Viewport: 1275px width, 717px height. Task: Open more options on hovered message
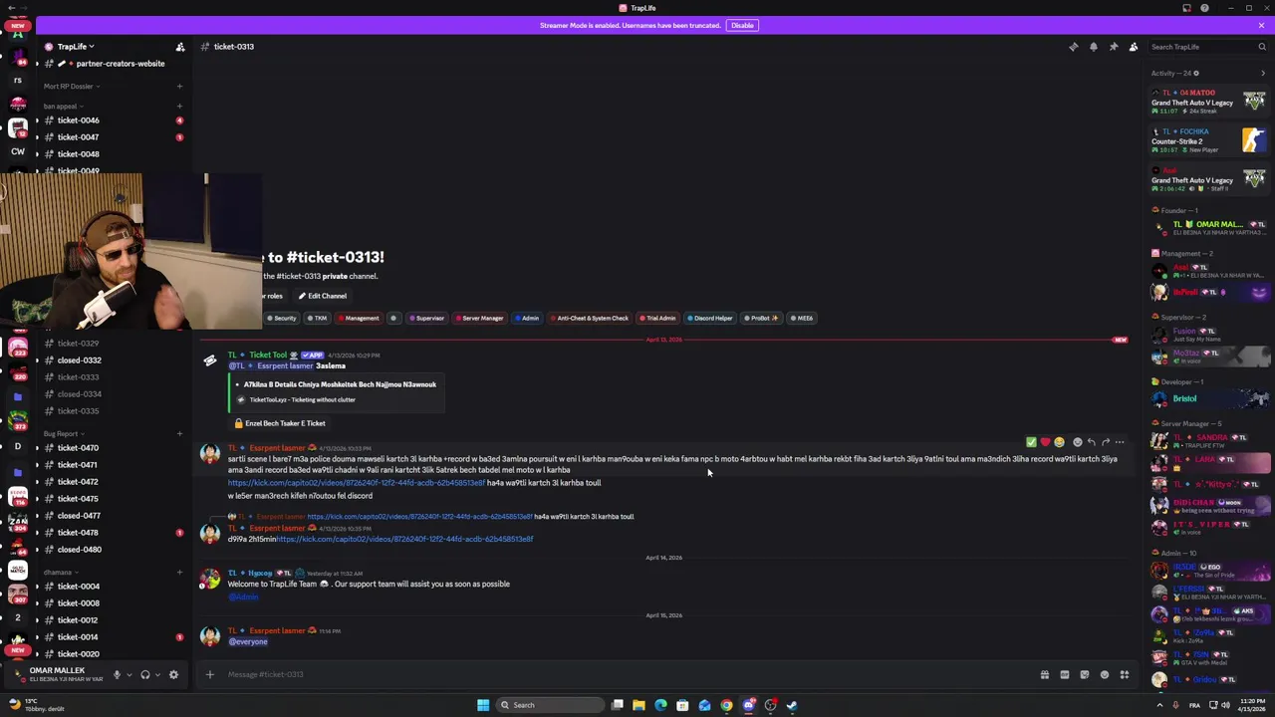[x=1120, y=442]
